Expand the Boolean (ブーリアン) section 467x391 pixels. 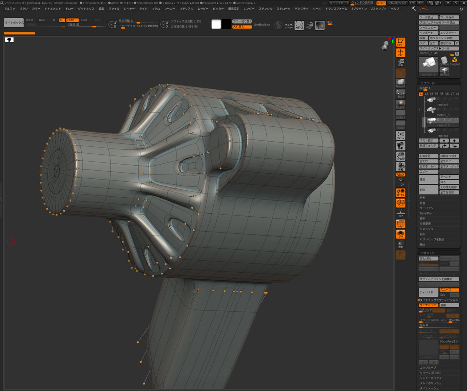427,208
